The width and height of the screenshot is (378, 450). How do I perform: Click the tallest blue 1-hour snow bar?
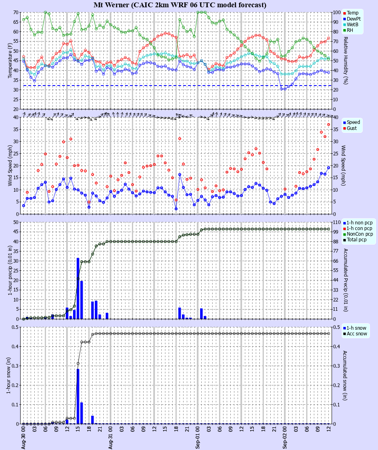78,396
